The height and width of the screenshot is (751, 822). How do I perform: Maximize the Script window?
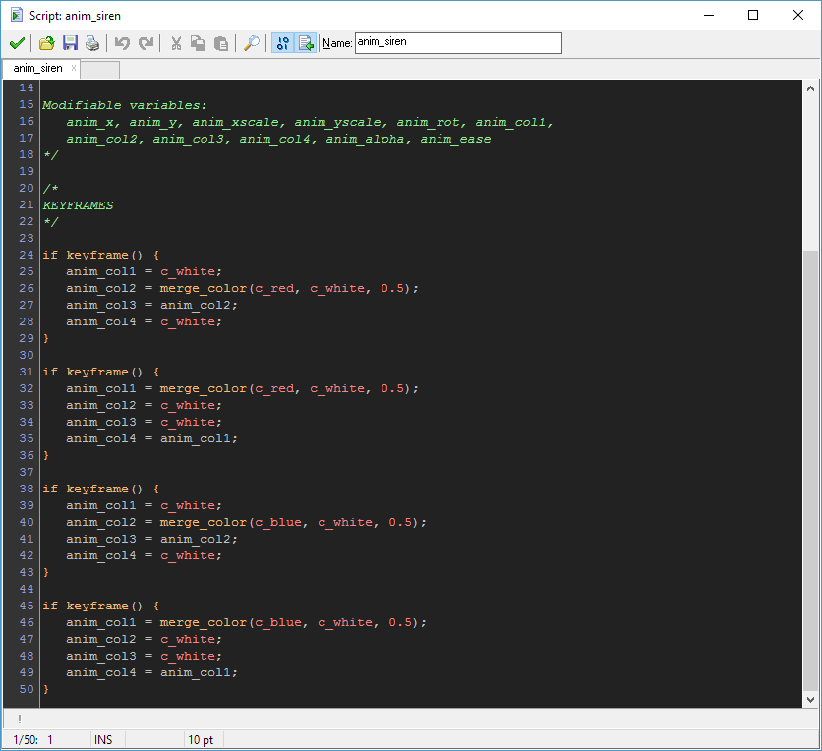point(753,15)
